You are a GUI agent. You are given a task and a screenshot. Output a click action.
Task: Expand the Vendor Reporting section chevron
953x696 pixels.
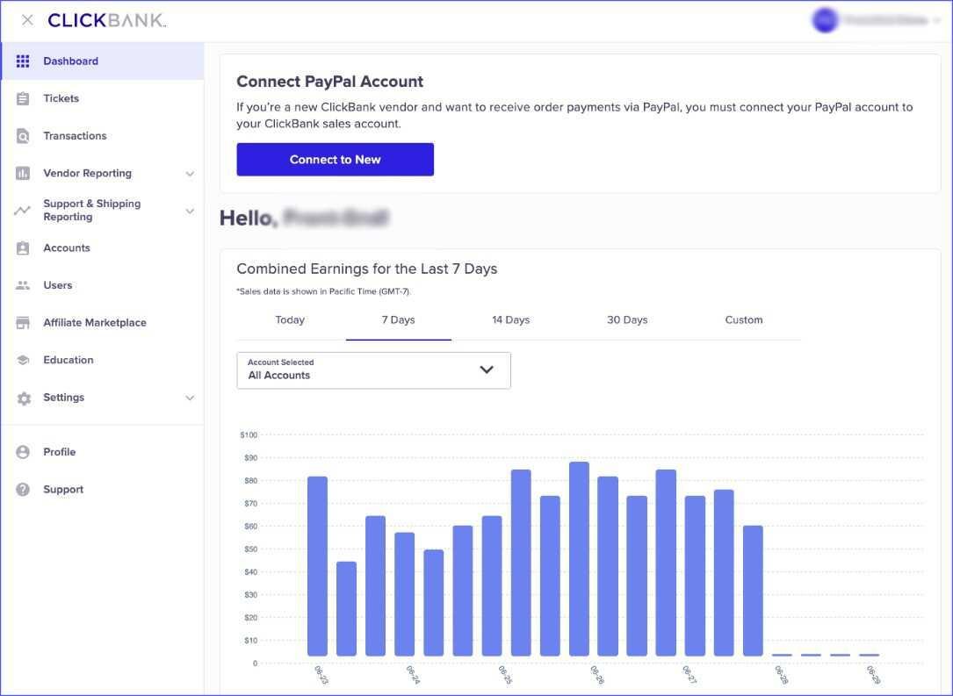pos(190,173)
